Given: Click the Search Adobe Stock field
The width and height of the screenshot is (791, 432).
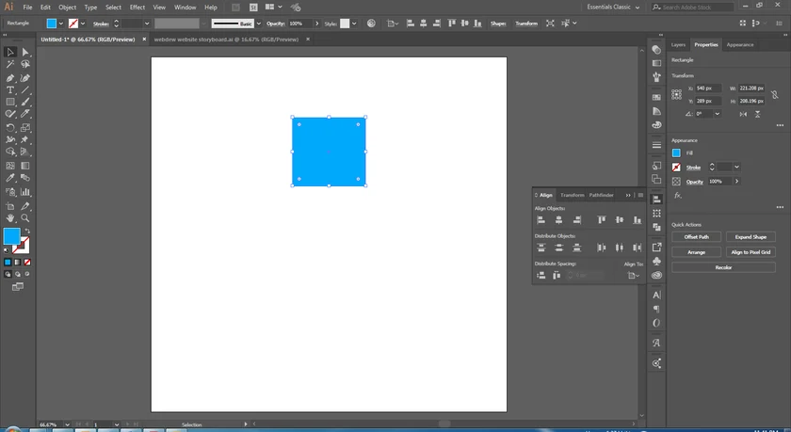Looking at the screenshot, I should [692, 7].
